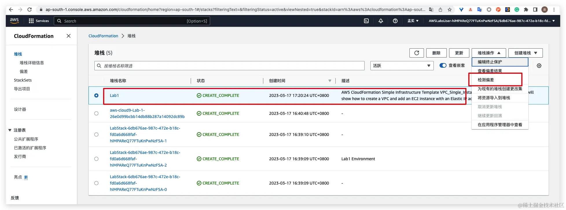This screenshot has height=210, width=566.
Task: Choose 将资源导入到堆栈 menu item
Action: [500, 98]
